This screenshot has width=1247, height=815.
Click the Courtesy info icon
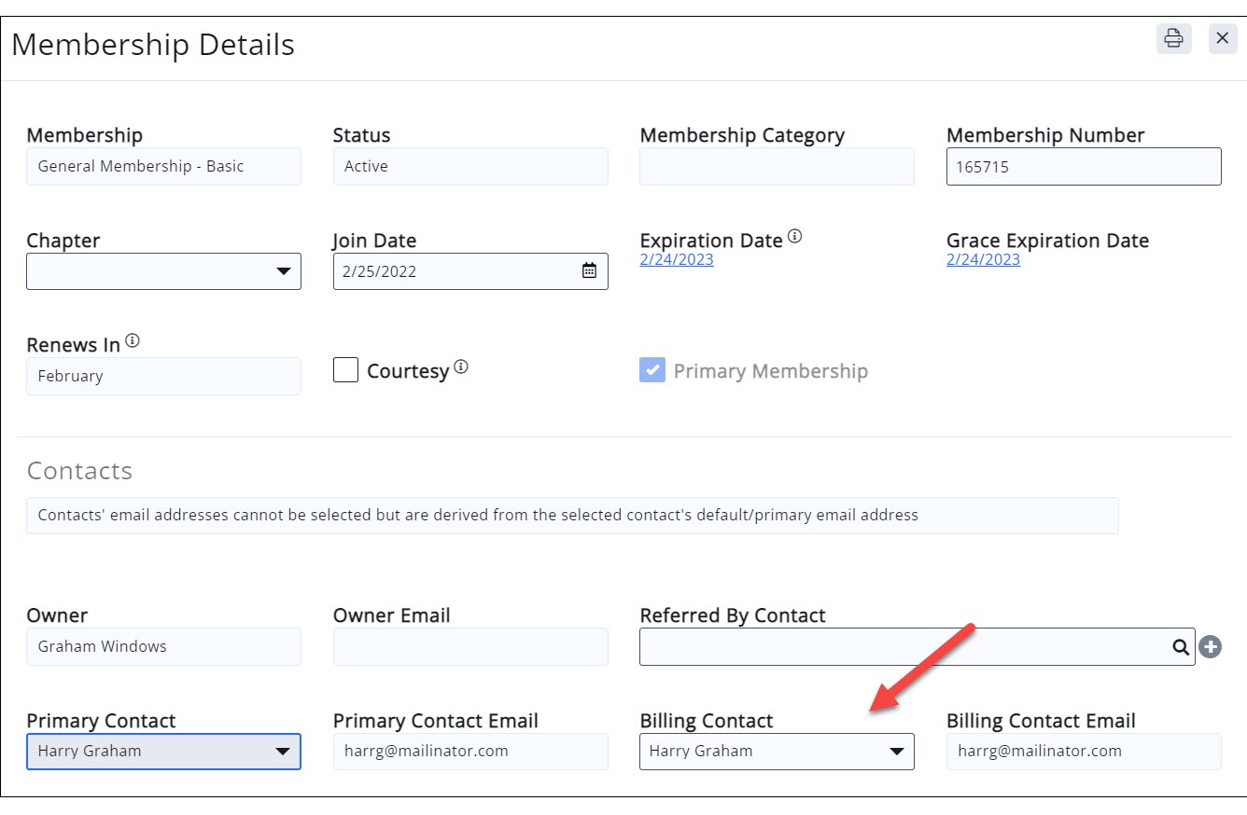pos(460,366)
